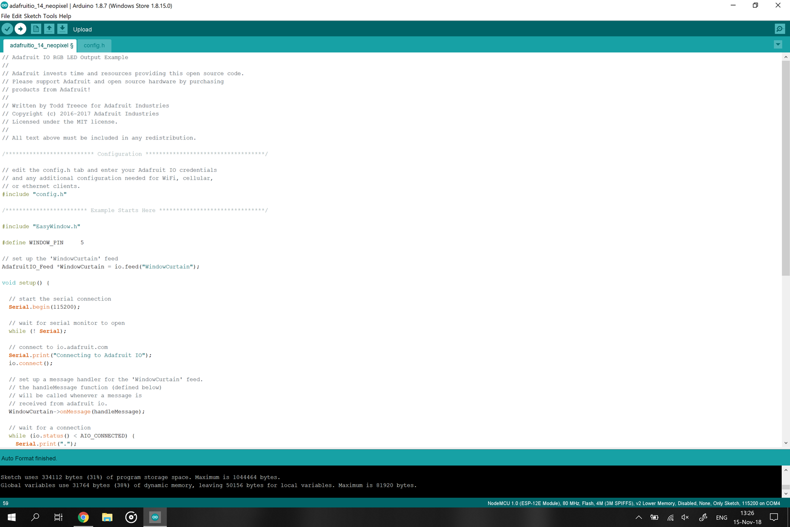Open Windows taskbar search
The width and height of the screenshot is (790, 527).
click(35, 517)
